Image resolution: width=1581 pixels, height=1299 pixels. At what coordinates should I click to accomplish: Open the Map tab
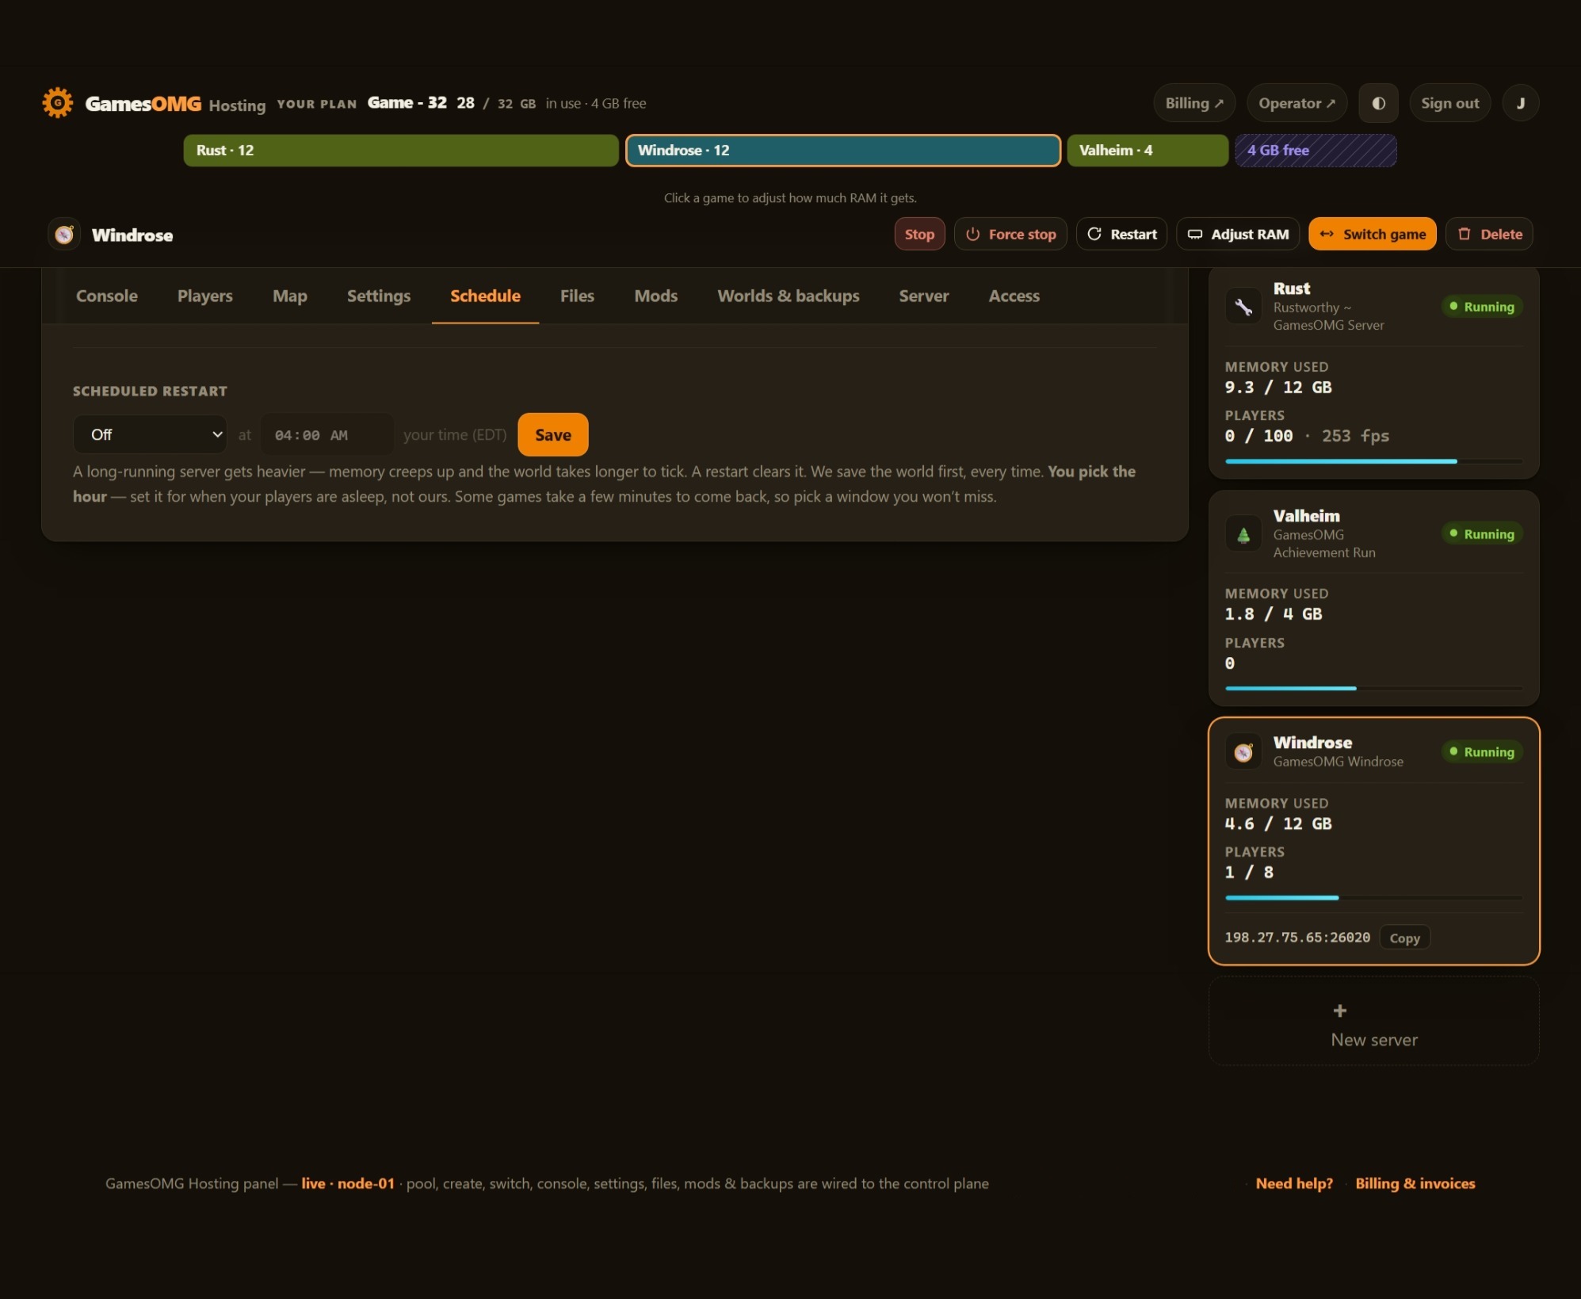(290, 296)
